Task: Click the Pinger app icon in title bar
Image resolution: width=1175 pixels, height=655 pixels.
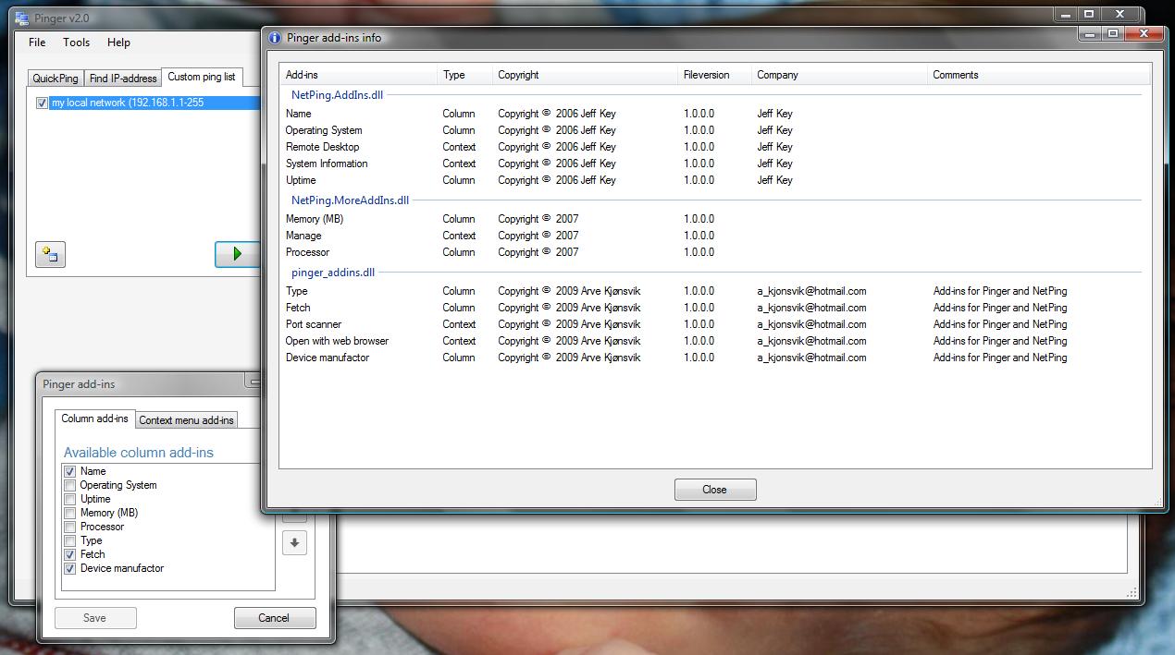Action: (x=21, y=18)
